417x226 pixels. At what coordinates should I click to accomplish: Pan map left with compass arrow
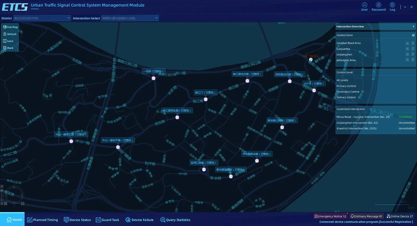pos(6,195)
